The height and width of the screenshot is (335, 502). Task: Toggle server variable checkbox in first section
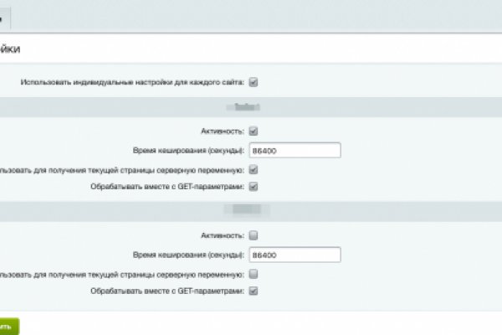254,169
